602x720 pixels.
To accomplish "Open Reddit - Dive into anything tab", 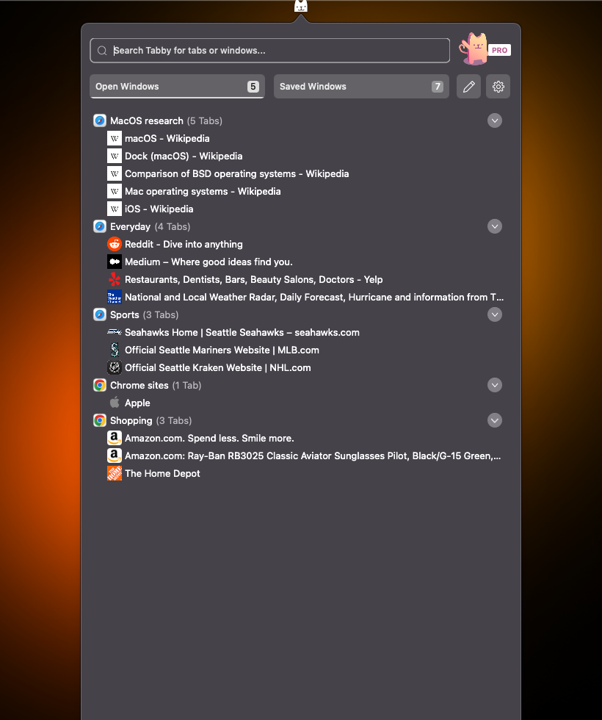I will 184,244.
